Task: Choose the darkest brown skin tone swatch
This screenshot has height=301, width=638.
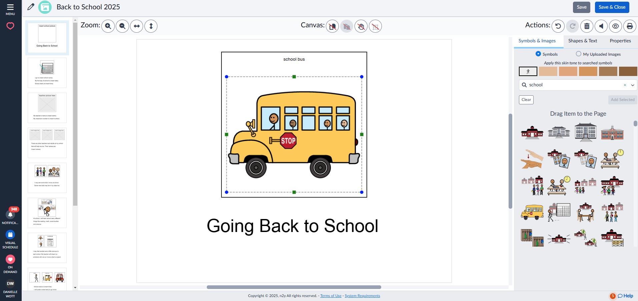Action: [x=628, y=71]
